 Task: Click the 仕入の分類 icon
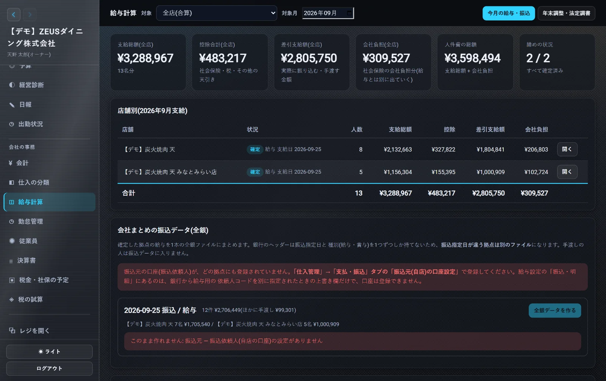point(12,183)
